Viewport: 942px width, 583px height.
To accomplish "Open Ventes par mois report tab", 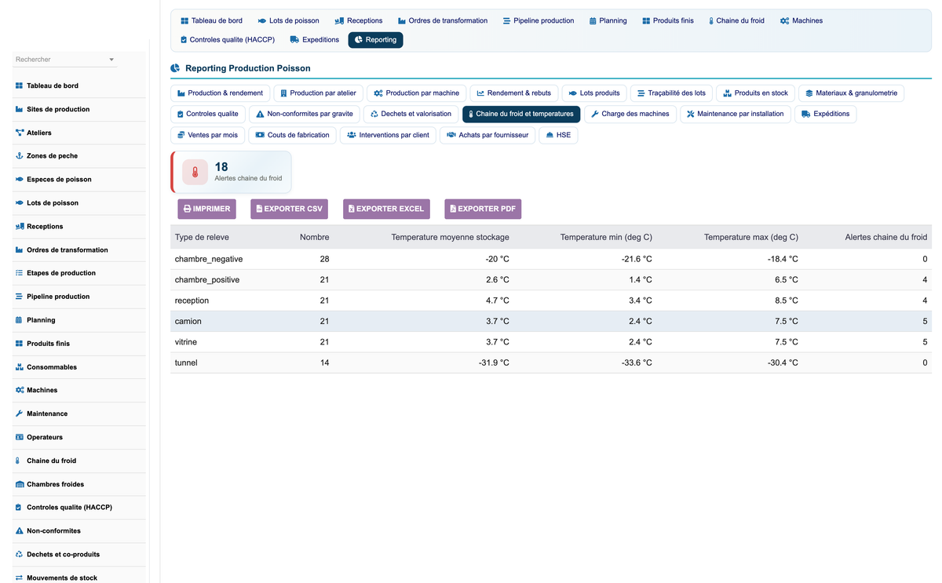I will 208,135.
